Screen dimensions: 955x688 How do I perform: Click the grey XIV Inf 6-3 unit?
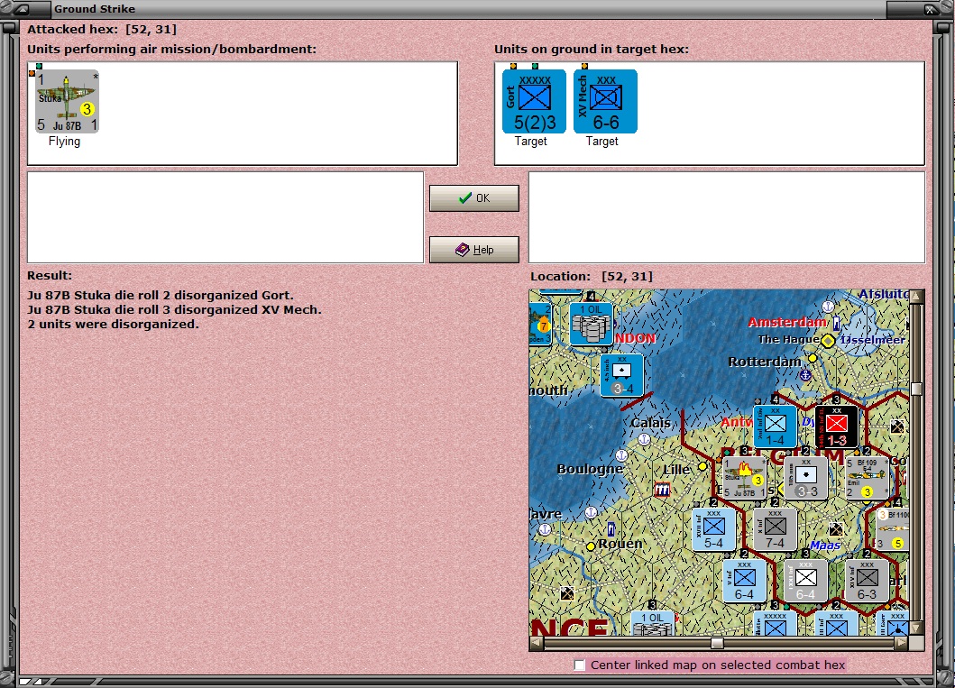click(x=868, y=581)
